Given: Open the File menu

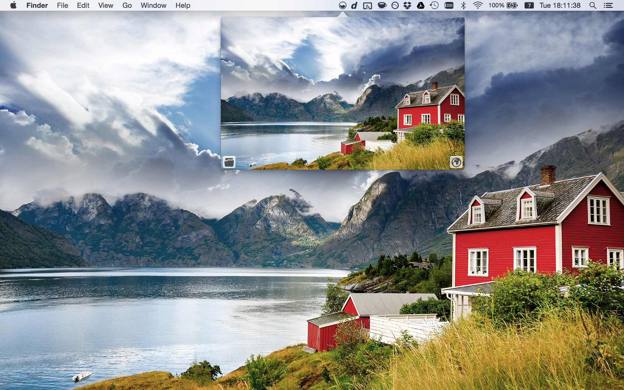Looking at the screenshot, I should pos(62,6).
